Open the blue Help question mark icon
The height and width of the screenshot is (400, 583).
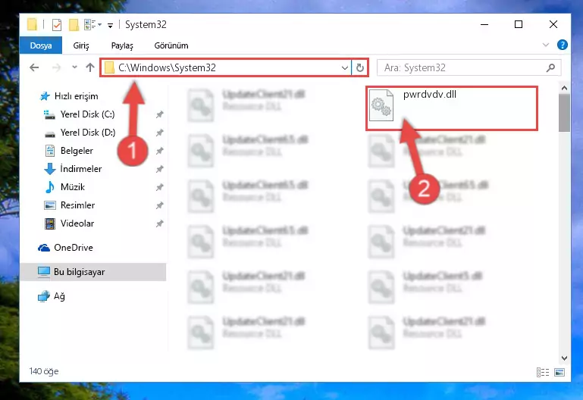pyautogui.click(x=563, y=45)
